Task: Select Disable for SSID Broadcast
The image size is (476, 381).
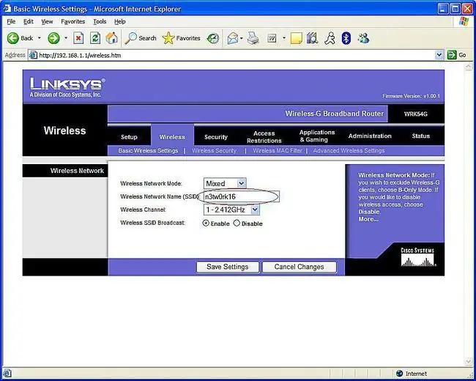Action: coord(237,223)
